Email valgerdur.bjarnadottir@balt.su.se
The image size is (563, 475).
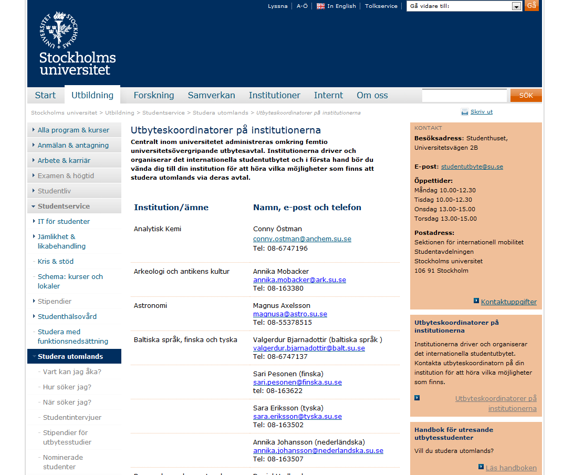click(309, 348)
